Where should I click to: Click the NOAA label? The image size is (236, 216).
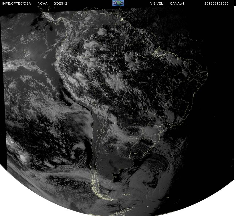(43, 3)
